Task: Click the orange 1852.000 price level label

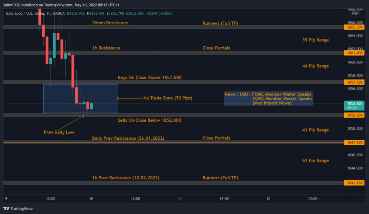Action: (x=354, y=115)
